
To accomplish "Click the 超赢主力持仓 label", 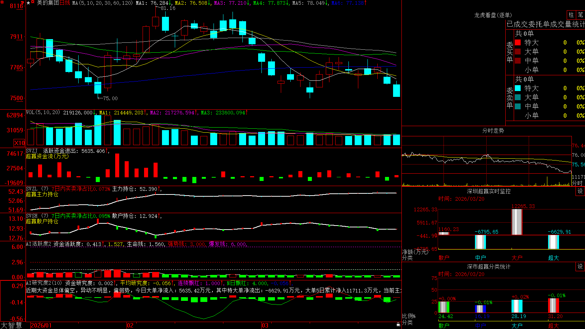I will click(x=42, y=194).
